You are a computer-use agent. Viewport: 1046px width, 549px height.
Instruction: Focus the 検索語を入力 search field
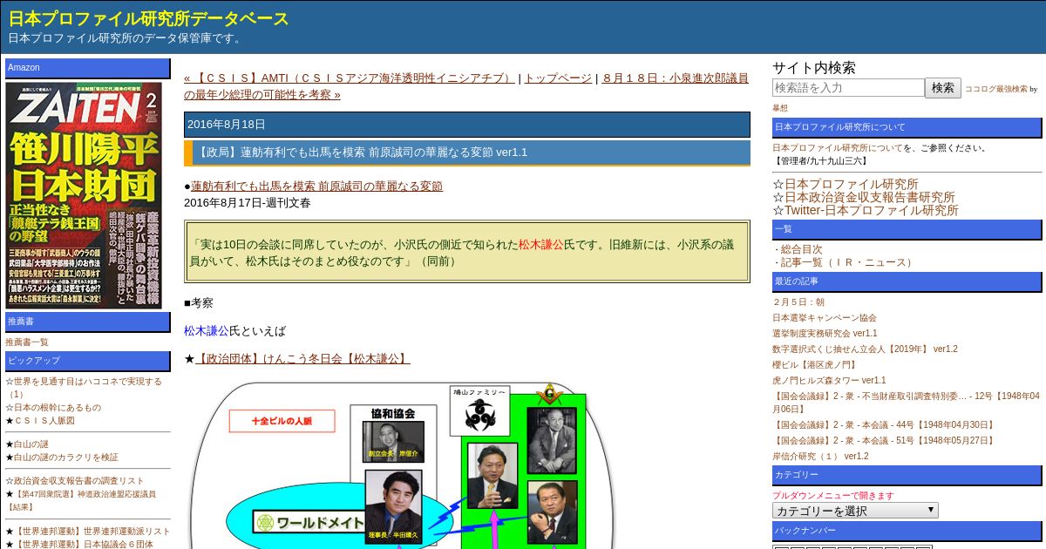pos(848,87)
